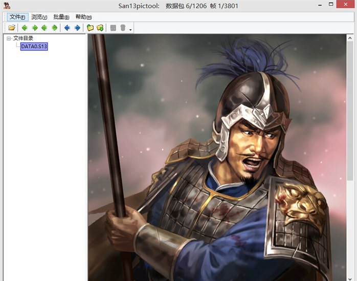Screen dimensions: 357x281
Task: Open the 帮助(H) menu
Action: (x=83, y=17)
